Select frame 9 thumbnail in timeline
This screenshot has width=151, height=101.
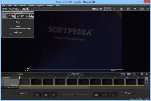119,82
